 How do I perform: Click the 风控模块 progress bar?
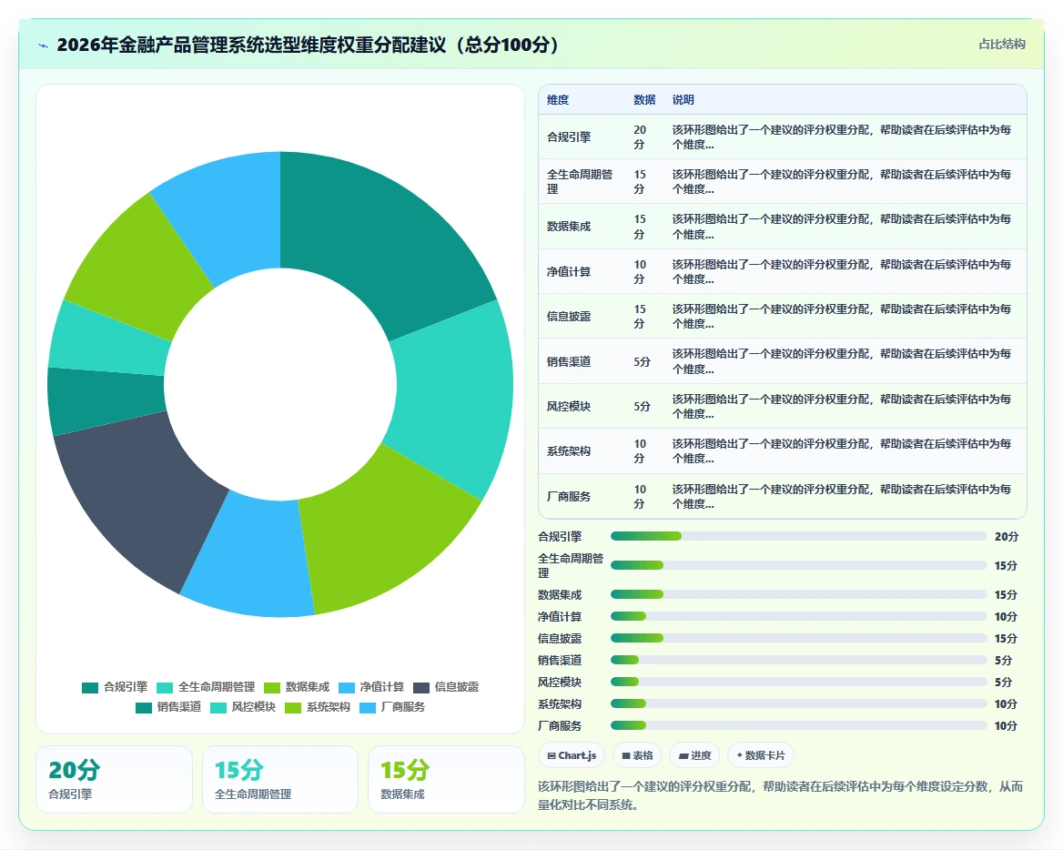798,682
